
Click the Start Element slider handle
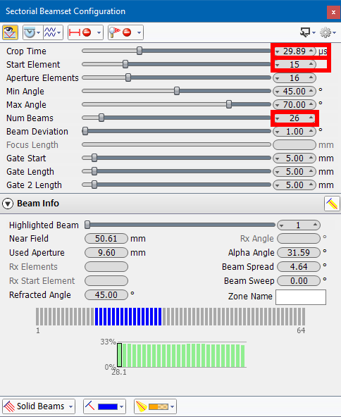click(x=125, y=64)
